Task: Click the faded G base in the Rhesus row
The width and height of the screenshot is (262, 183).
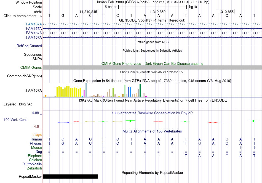Action: click(x=199, y=143)
